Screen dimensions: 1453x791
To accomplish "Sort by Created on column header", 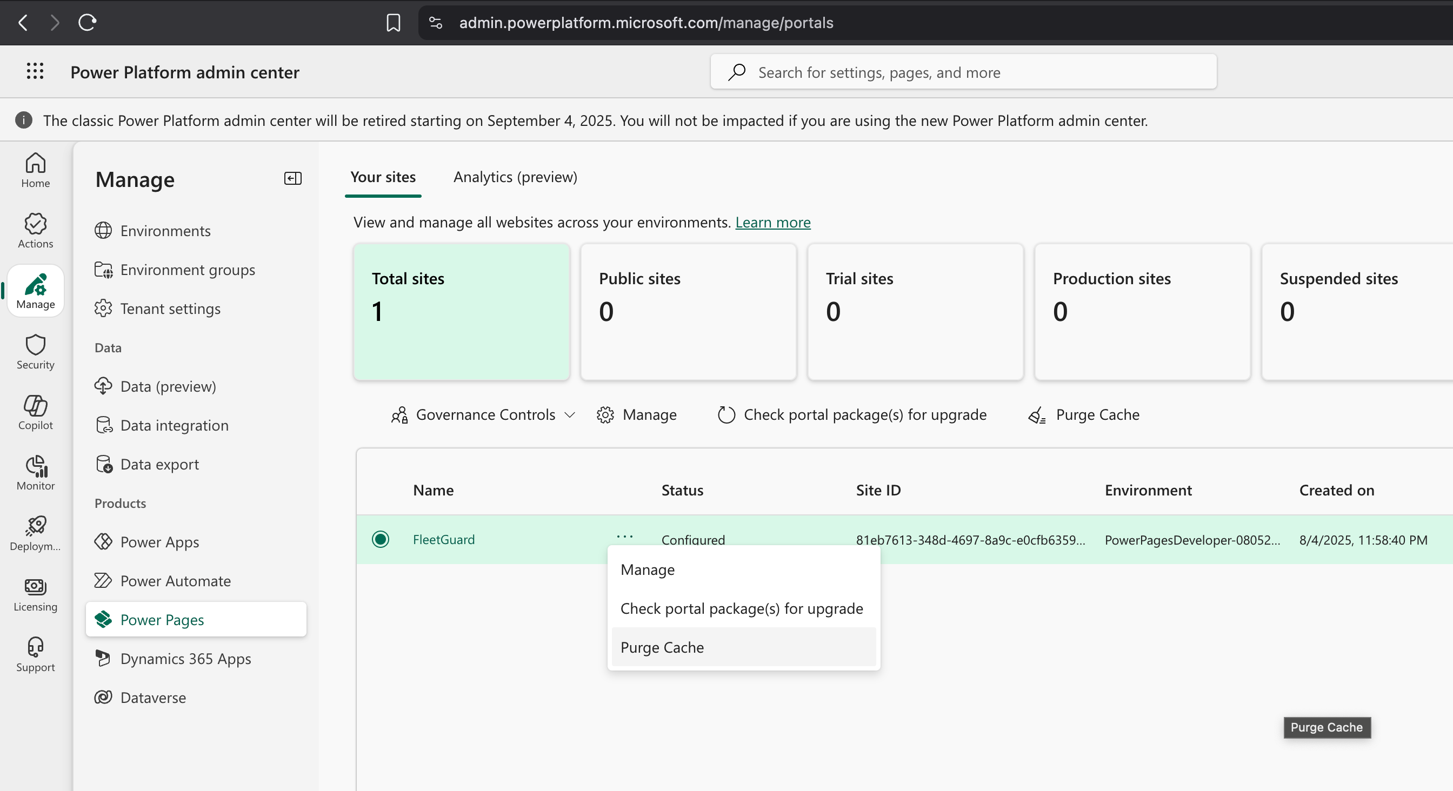I will [x=1337, y=490].
